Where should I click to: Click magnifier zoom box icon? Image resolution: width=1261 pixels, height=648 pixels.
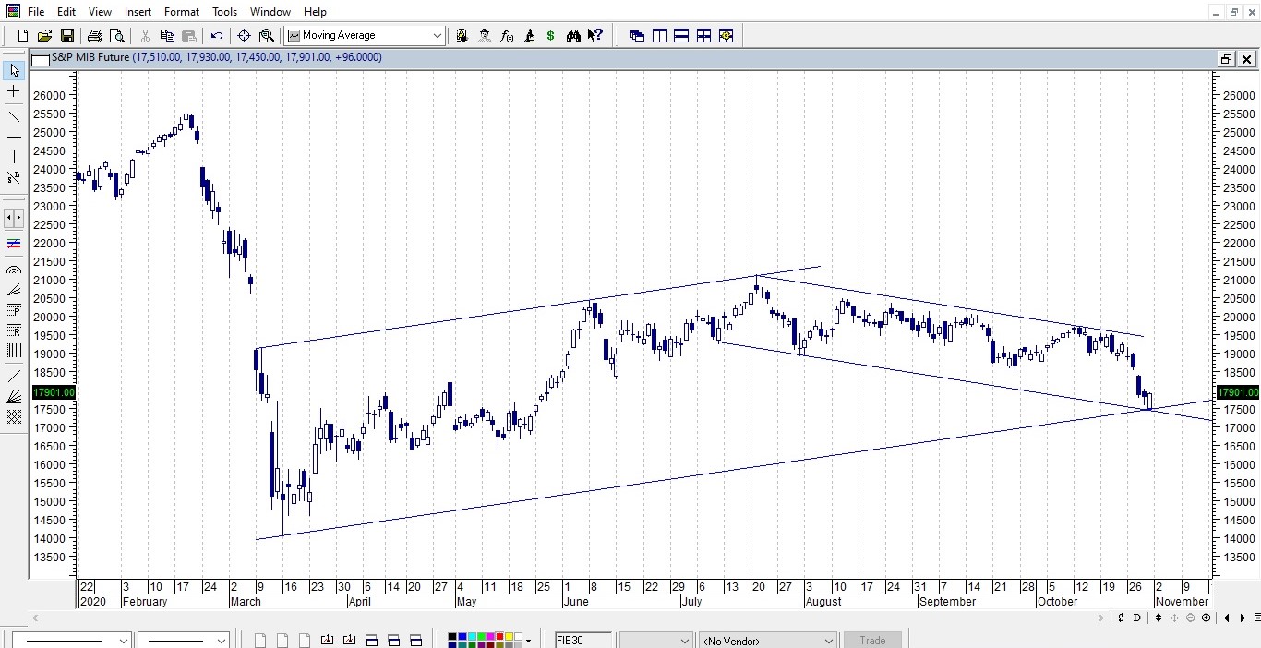pyautogui.click(x=267, y=35)
